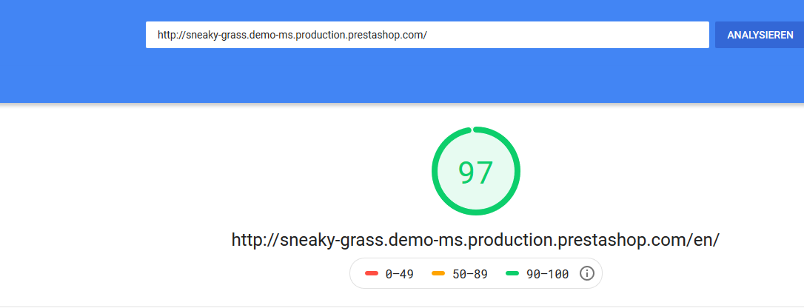Click the light green center of the gauge
This screenshot has height=308, width=804.
point(475,194)
